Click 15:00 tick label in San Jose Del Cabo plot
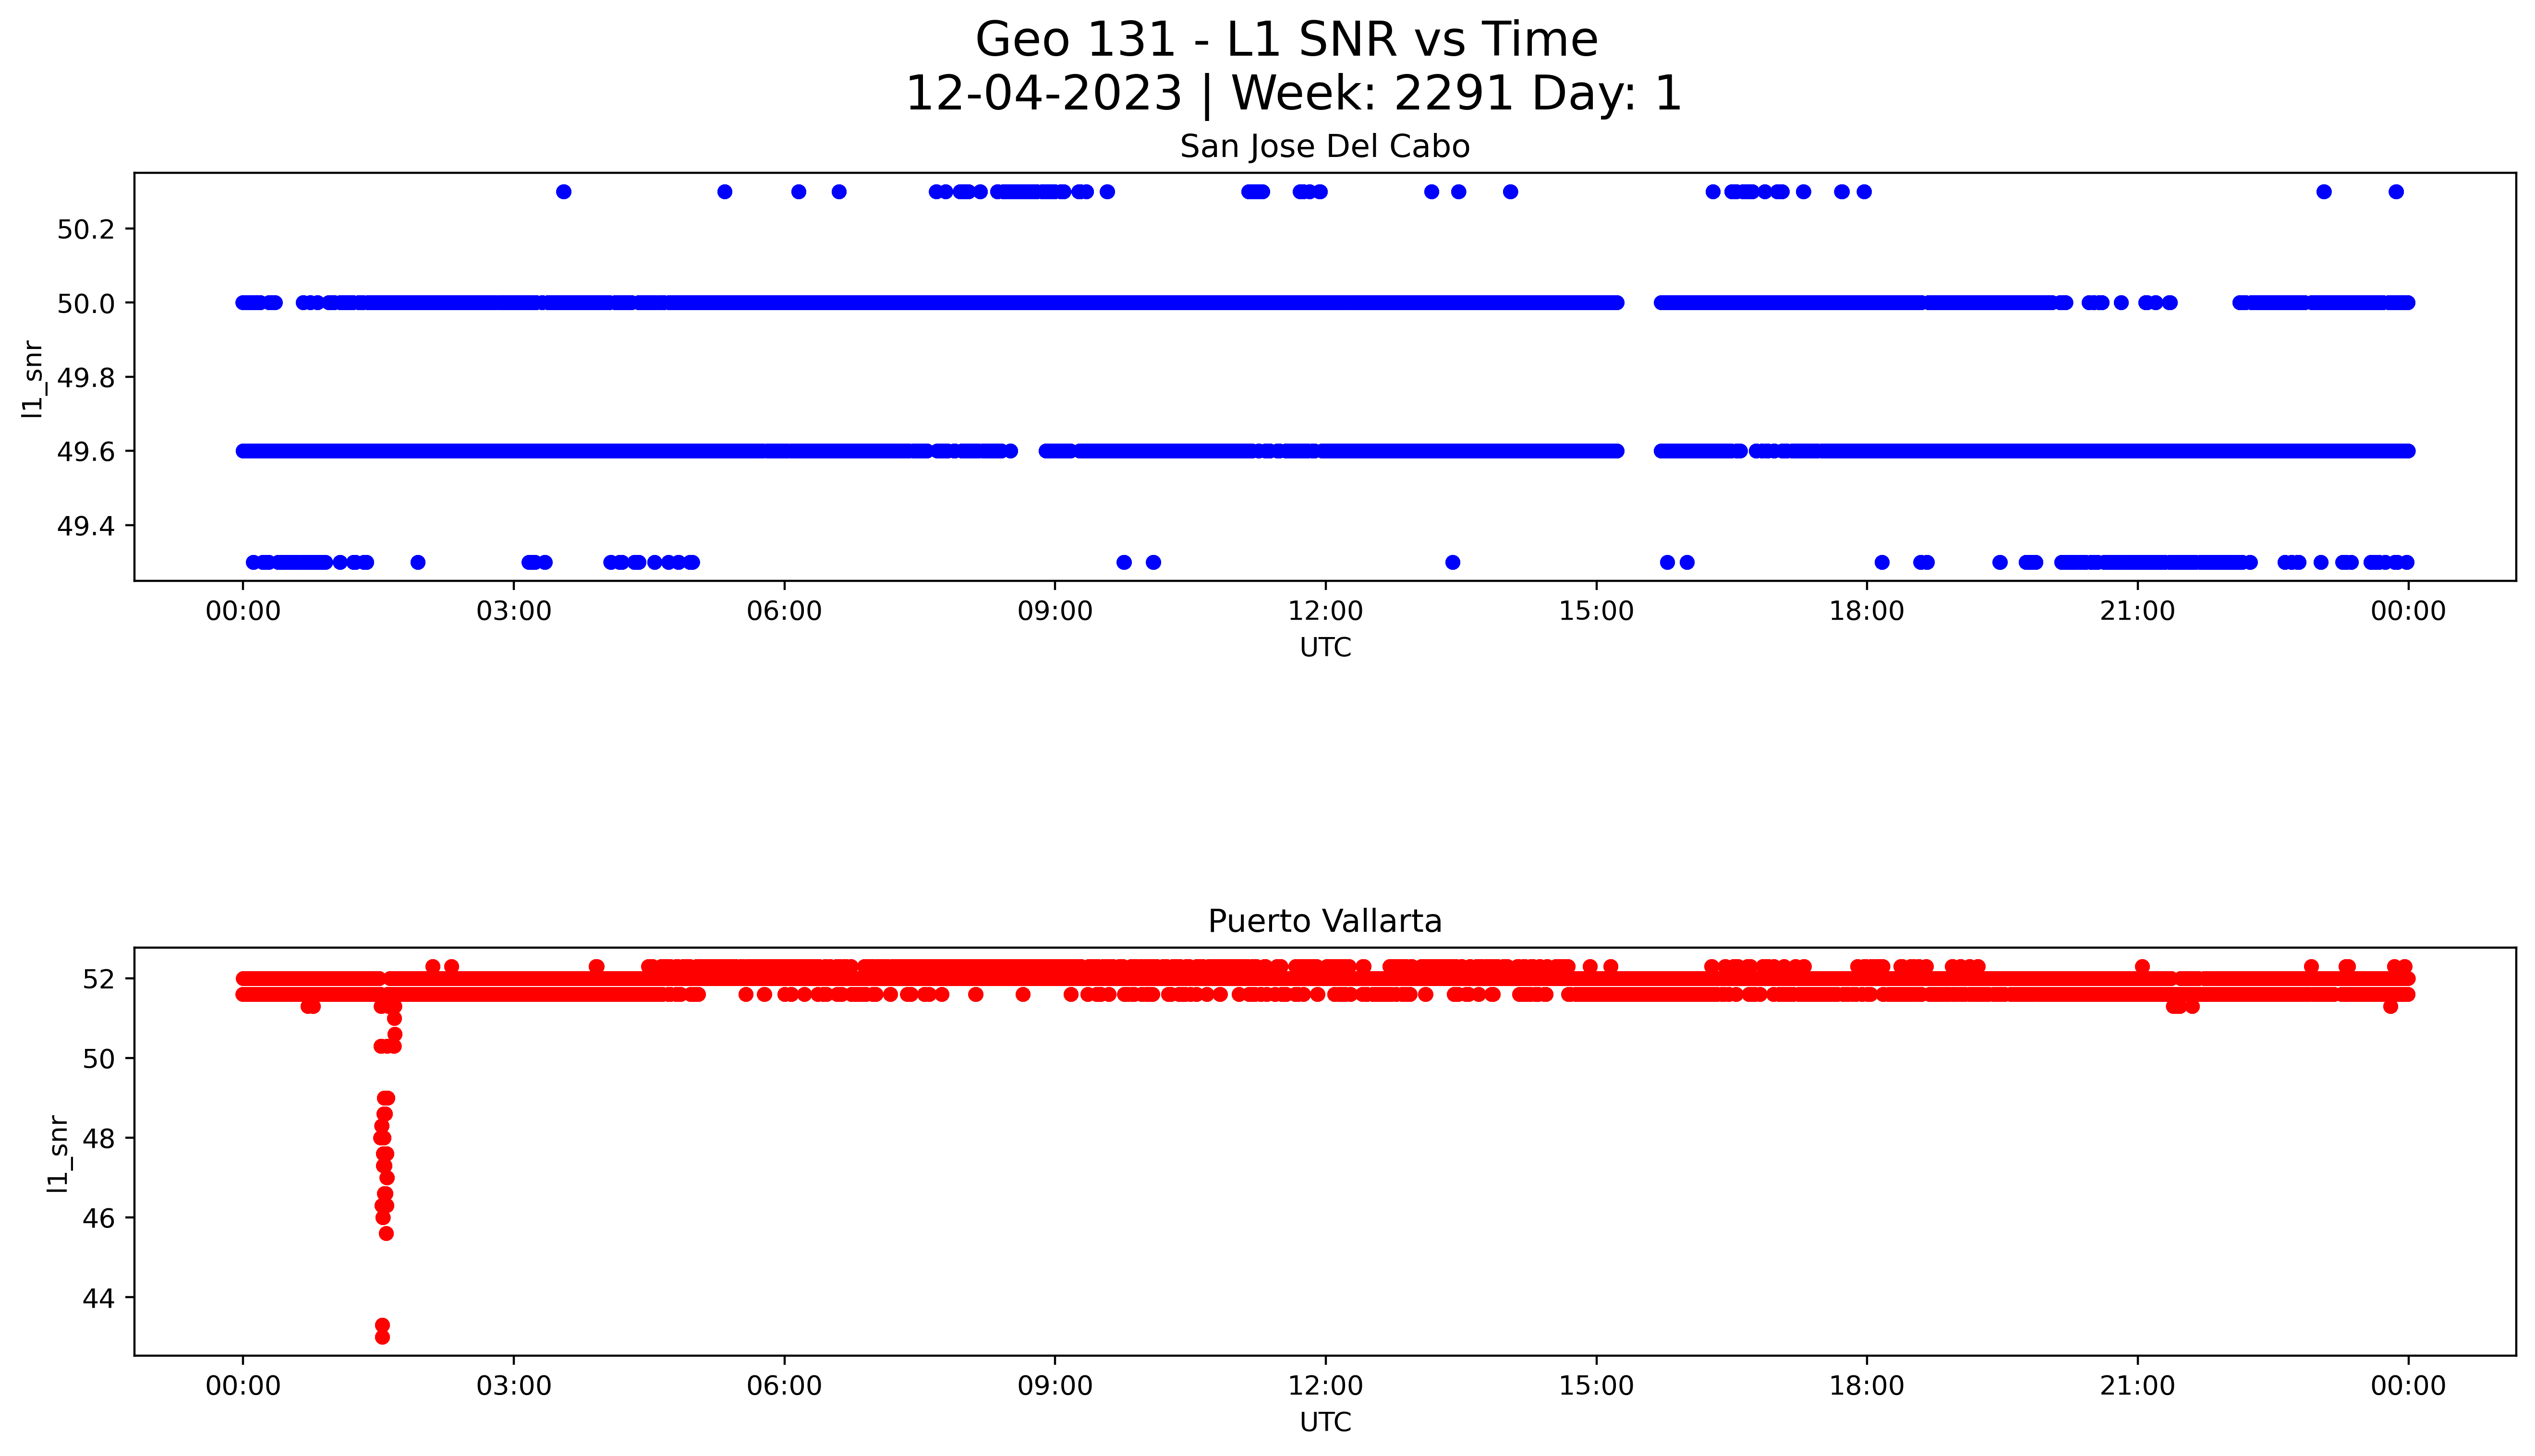2535x1456 pixels. click(x=1596, y=612)
